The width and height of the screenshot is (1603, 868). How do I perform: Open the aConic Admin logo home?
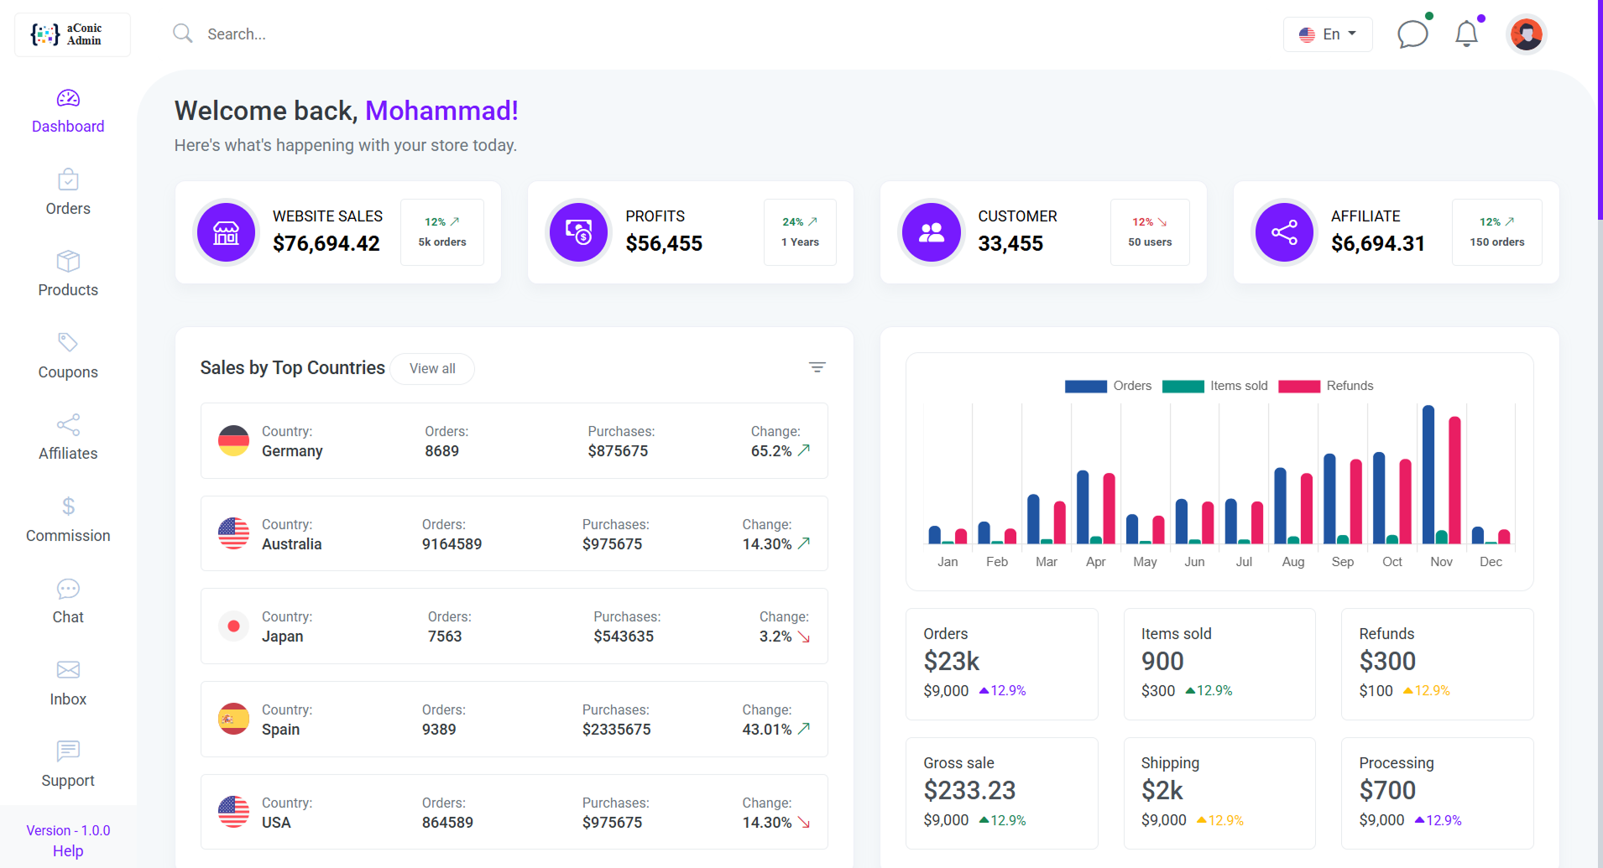72,34
